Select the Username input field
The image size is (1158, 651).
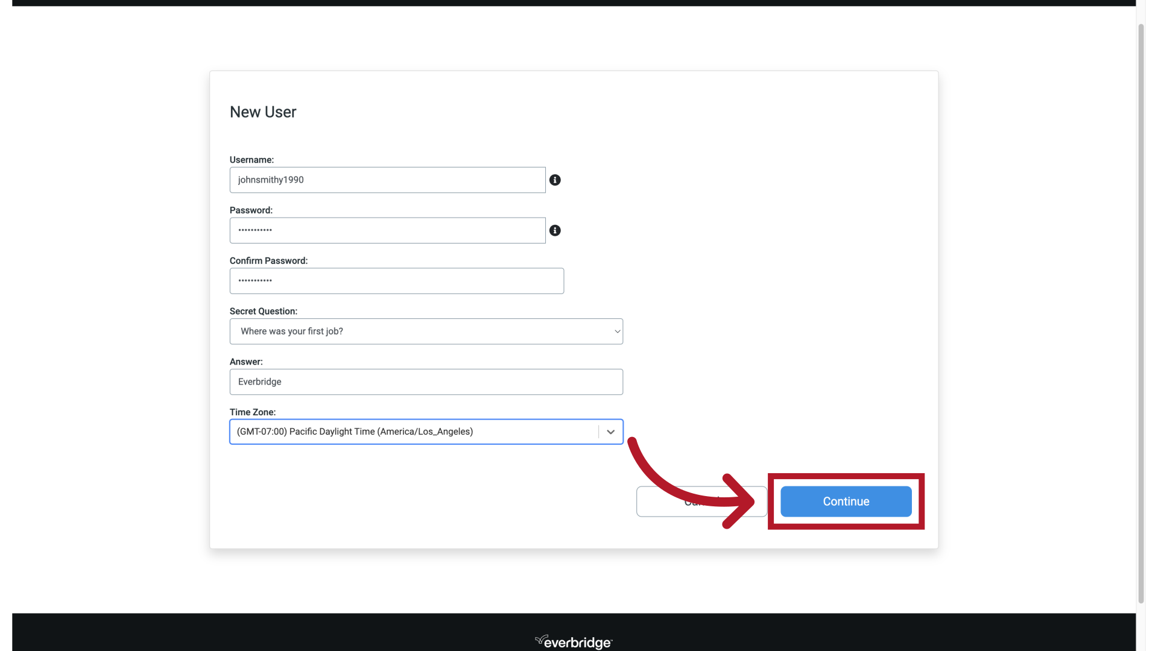click(x=387, y=180)
